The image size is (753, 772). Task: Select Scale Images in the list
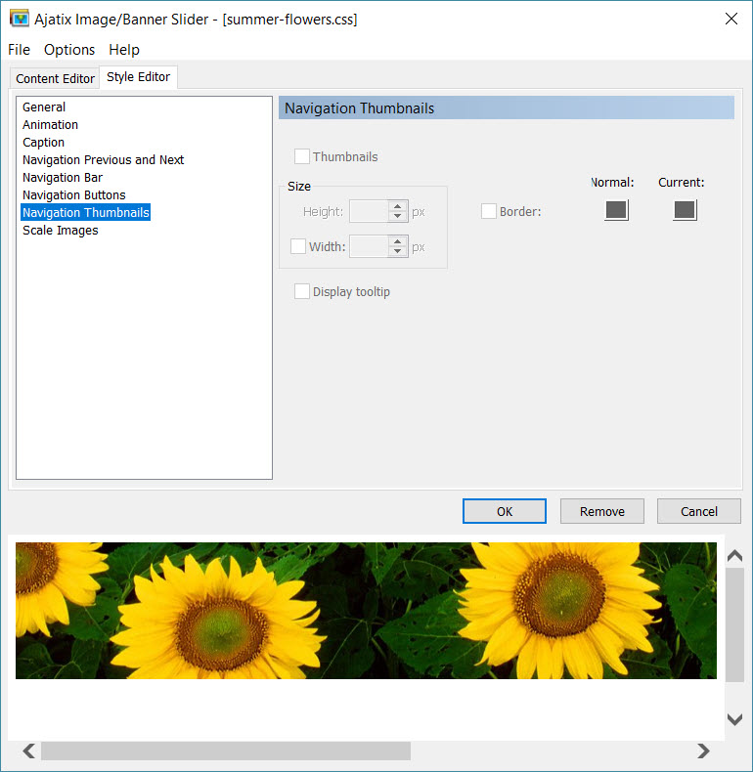60,231
